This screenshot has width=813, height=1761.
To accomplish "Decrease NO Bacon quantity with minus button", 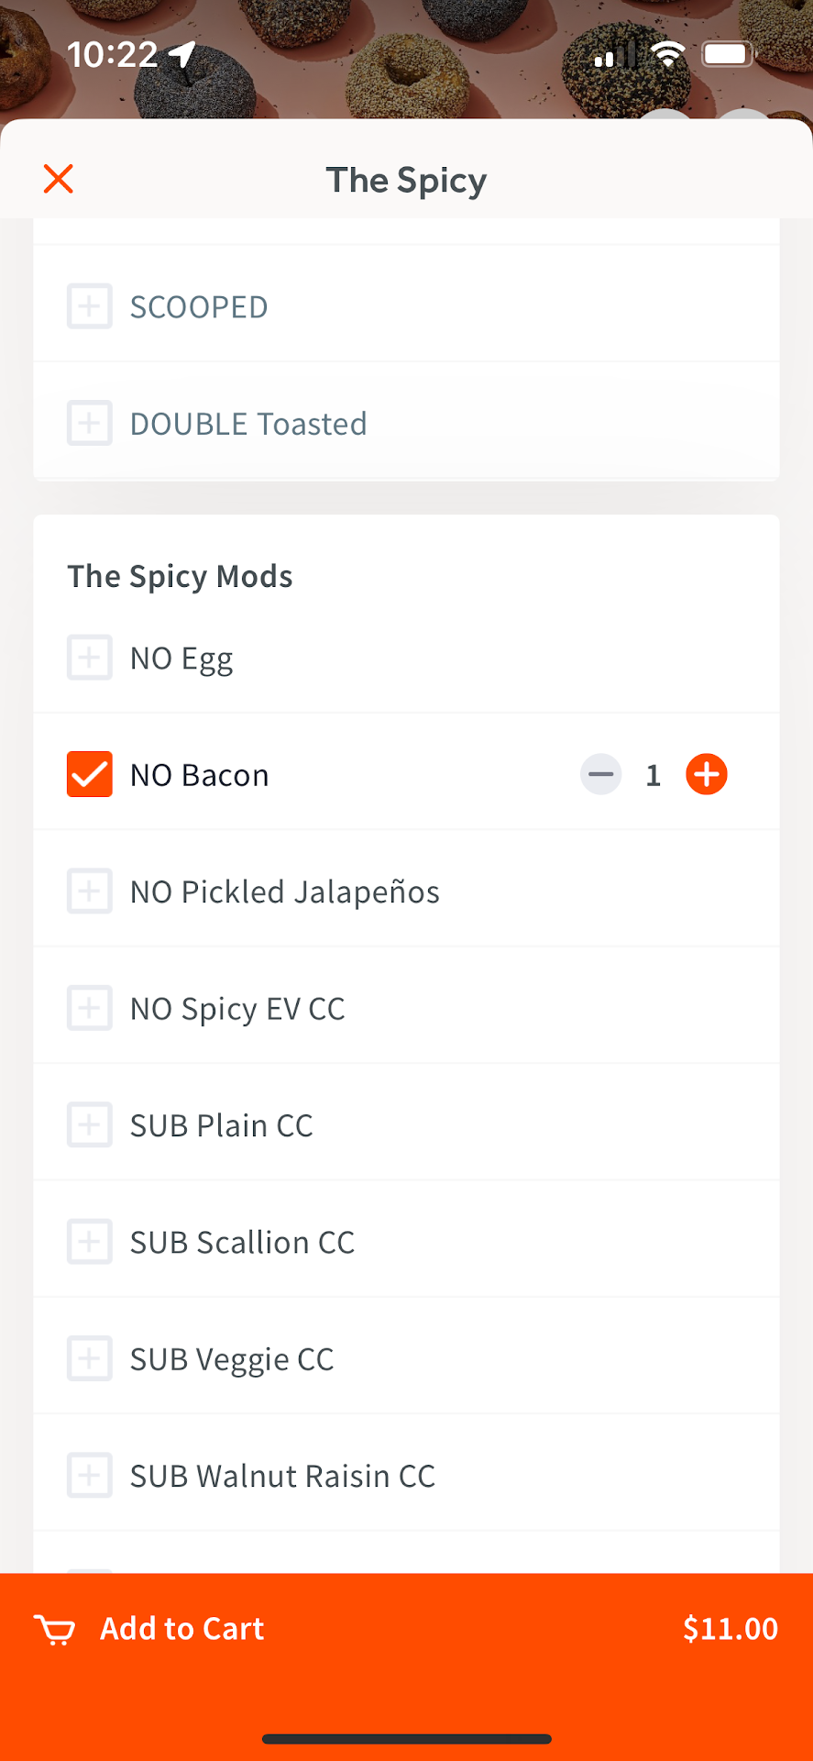I will (x=601, y=775).
